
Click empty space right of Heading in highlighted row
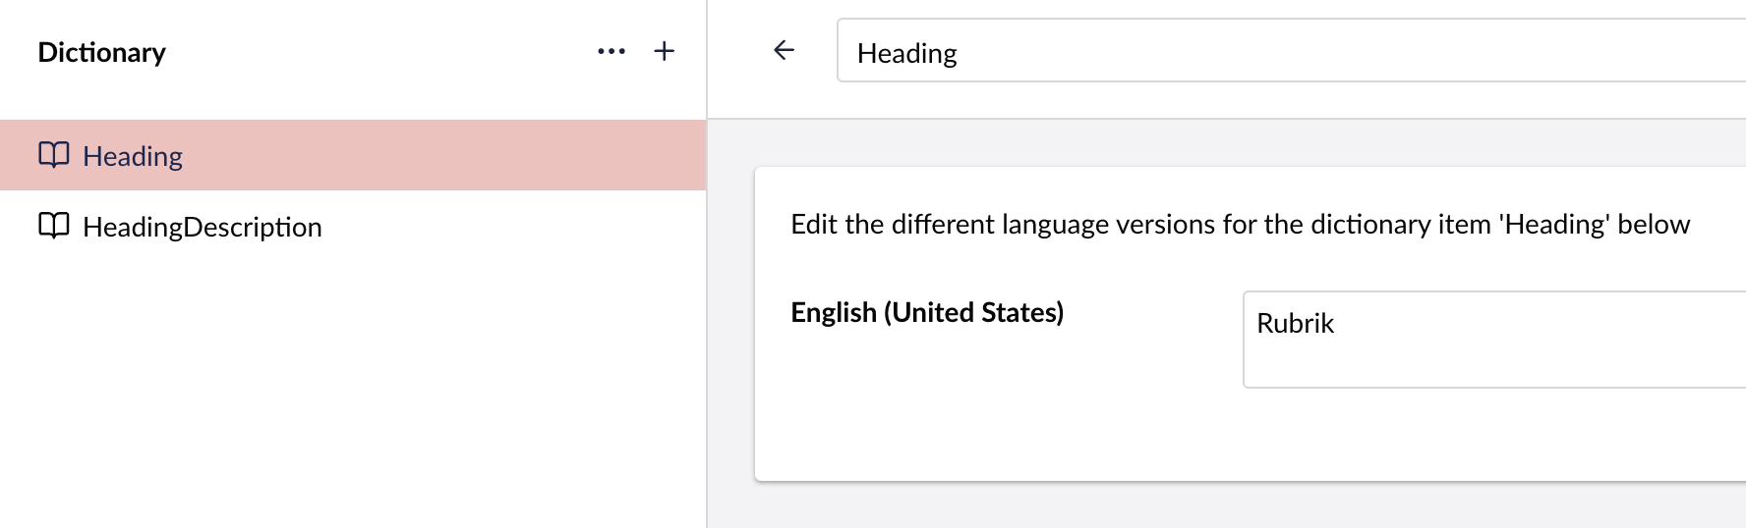coord(442,156)
